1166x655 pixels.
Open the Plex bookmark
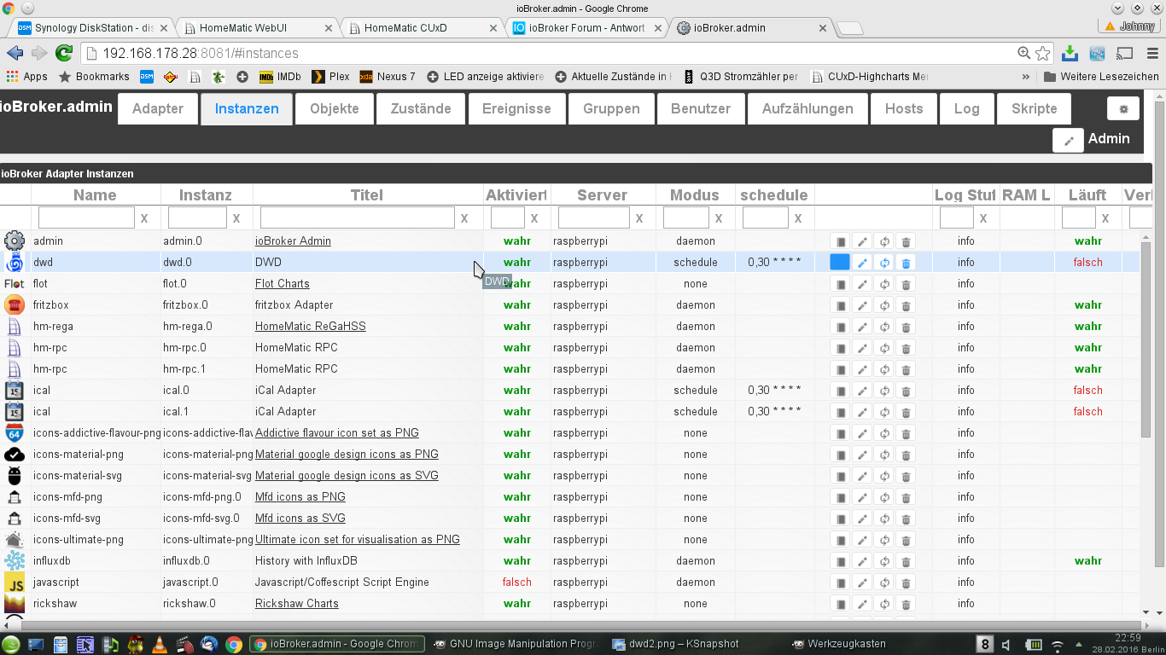tap(331, 77)
